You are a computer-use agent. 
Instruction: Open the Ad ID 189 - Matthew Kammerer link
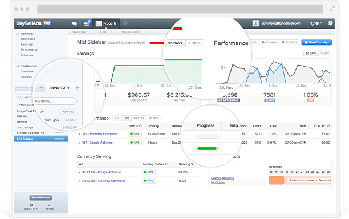(104, 181)
